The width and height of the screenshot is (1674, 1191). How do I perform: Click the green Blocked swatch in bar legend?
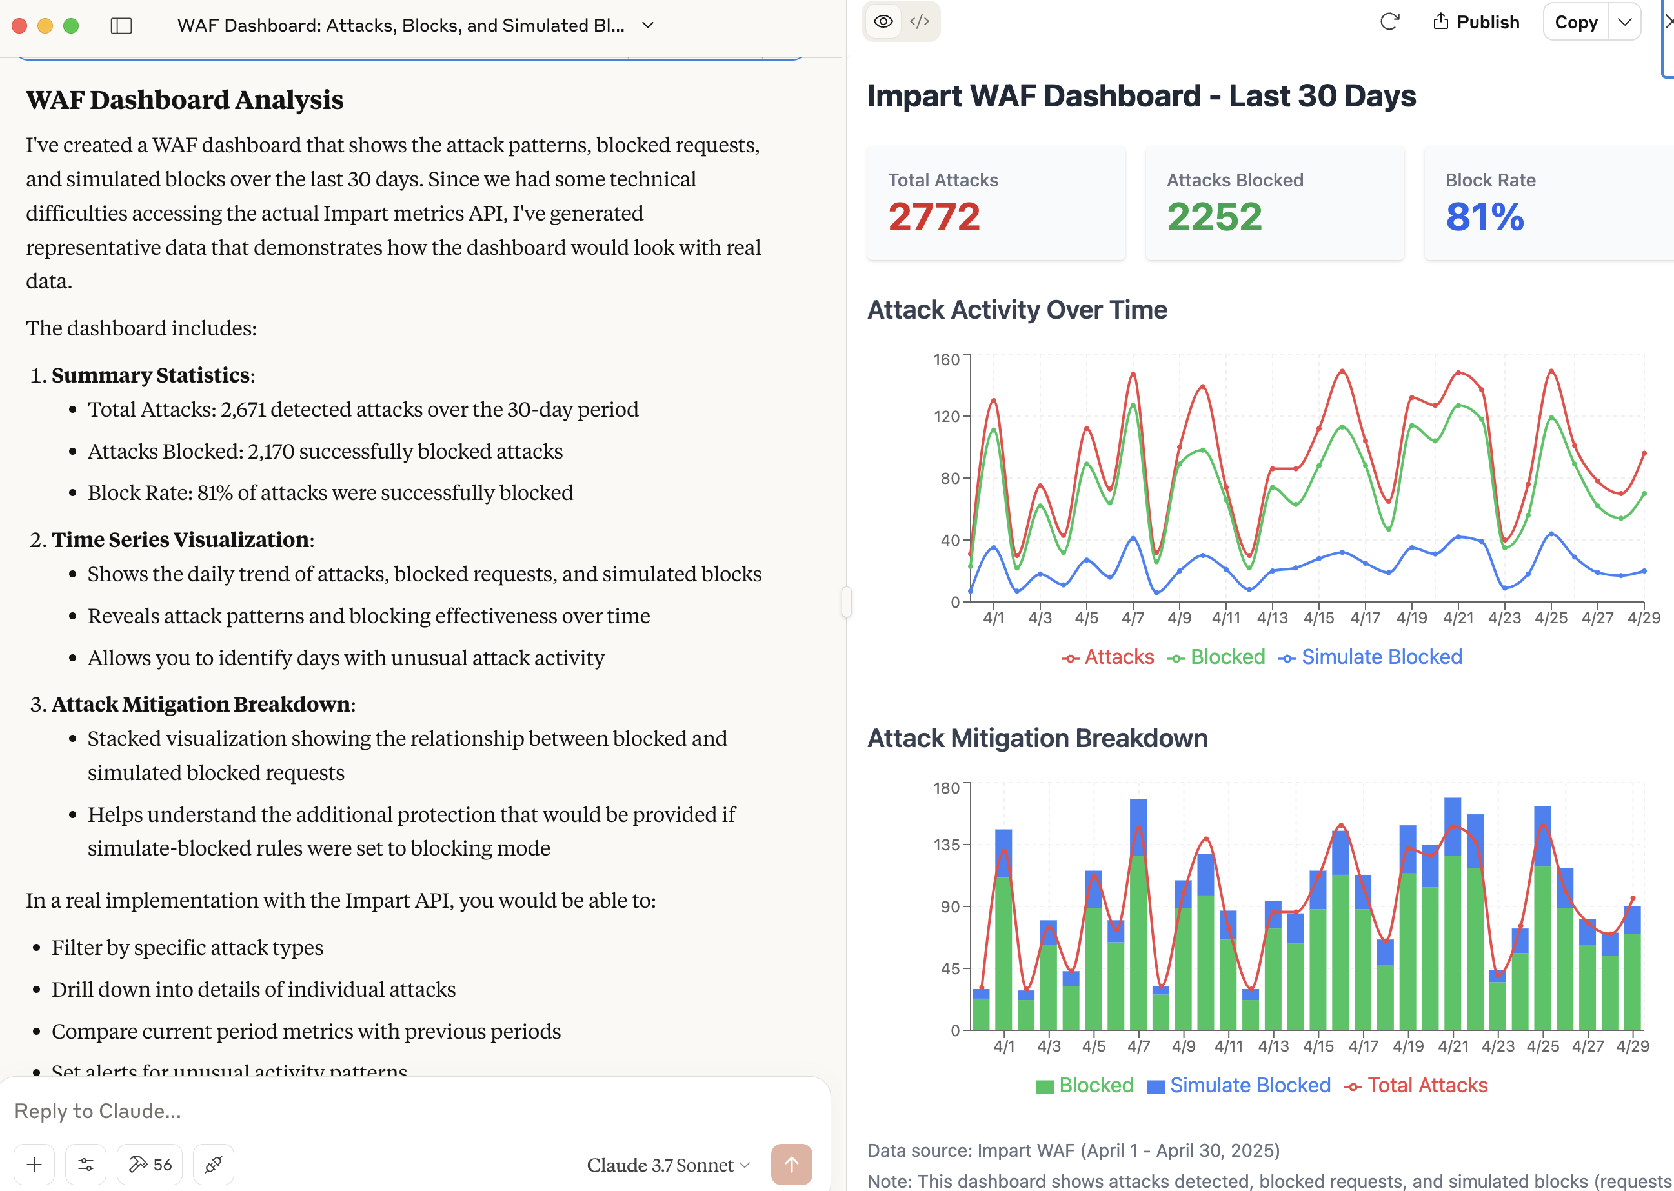(1045, 1086)
